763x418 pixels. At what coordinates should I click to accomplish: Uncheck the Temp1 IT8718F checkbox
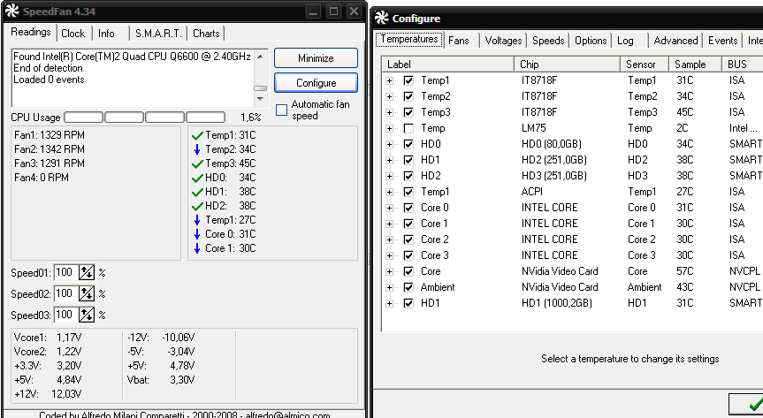(x=408, y=80)
